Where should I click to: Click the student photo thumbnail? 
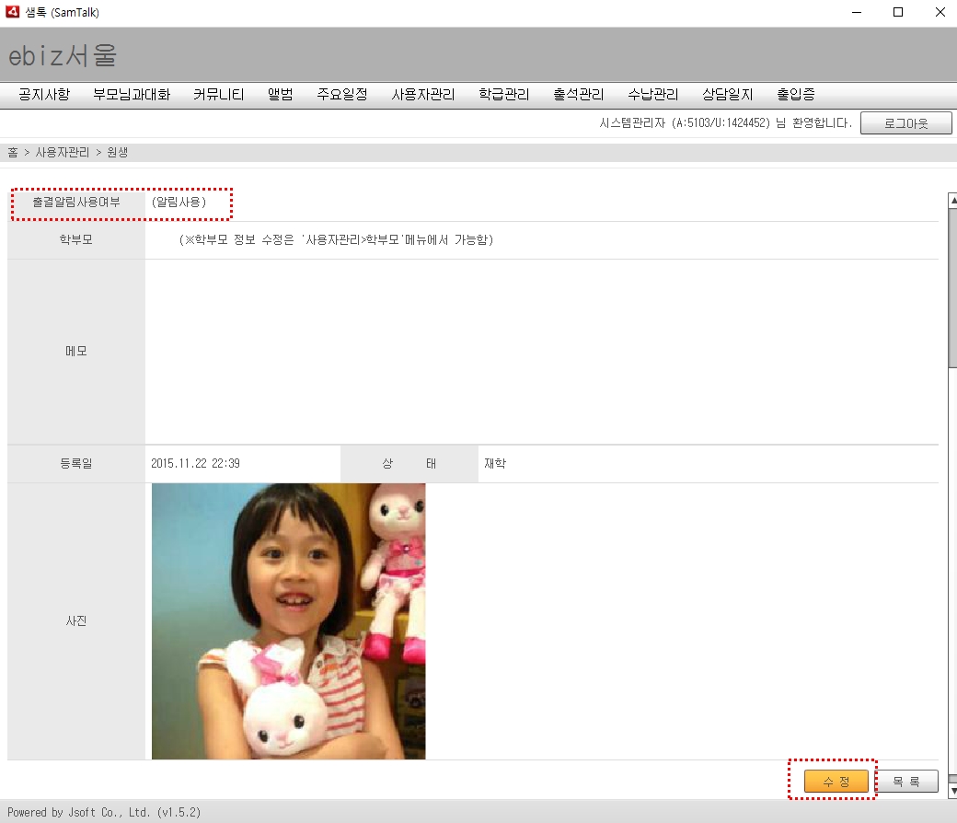click(289, 620)
